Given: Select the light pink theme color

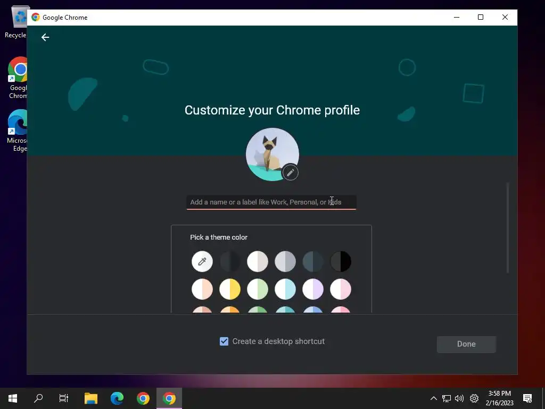Looking at the screenshot, I should coord(341,289).
